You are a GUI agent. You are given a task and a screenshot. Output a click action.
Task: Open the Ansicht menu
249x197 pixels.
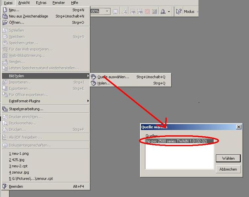24,3
